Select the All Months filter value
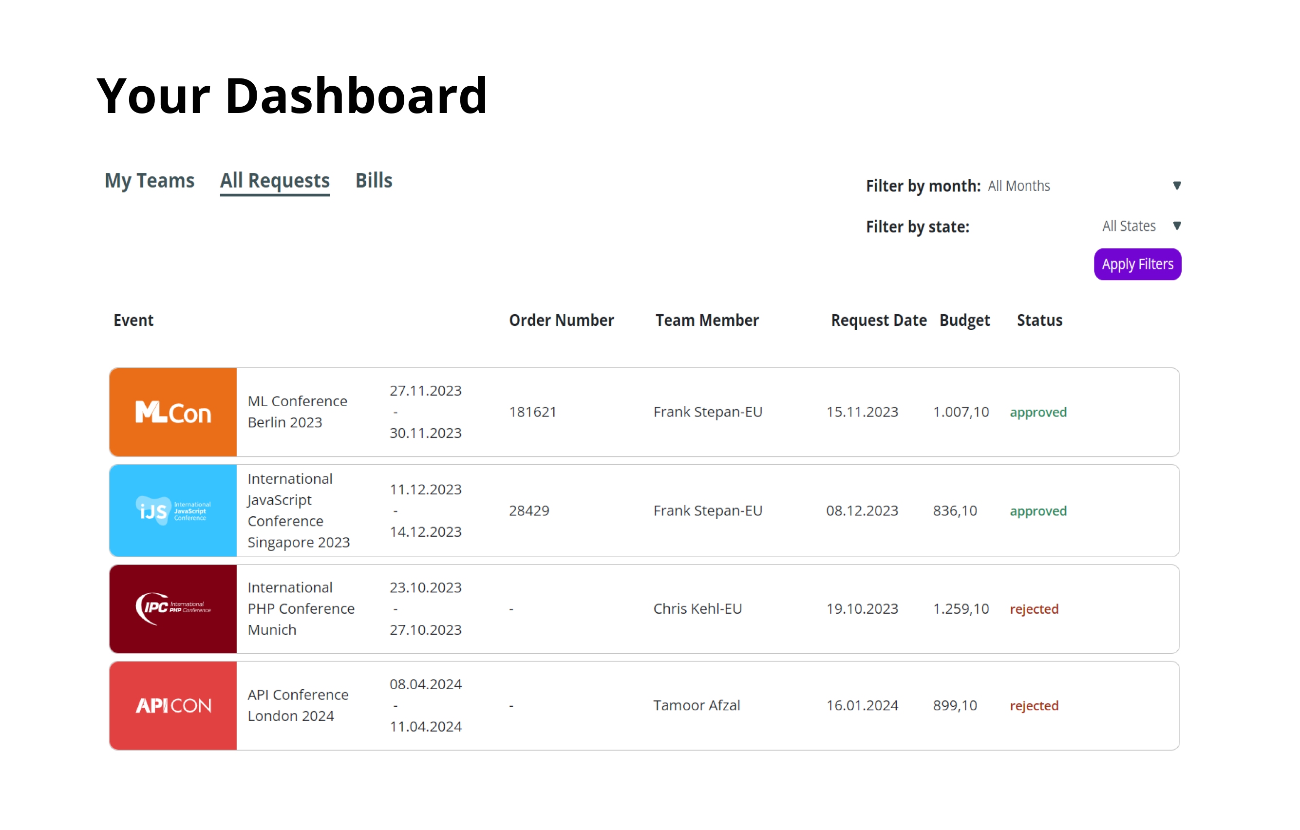This screenshot has height=830, width=1300. click(1019, 186)
